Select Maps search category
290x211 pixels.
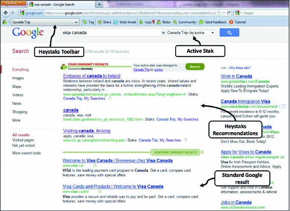point(16,86)
